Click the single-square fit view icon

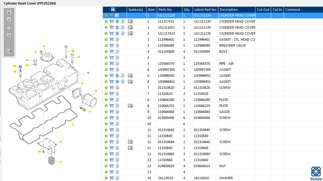[x=9, y=35]
